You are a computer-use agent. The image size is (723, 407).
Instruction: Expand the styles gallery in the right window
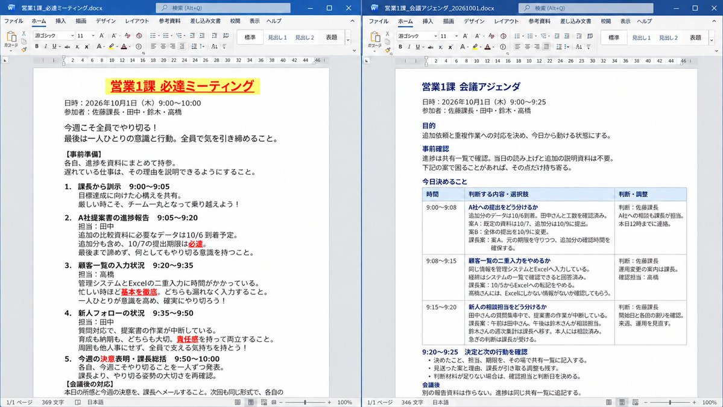pos(712,40)
